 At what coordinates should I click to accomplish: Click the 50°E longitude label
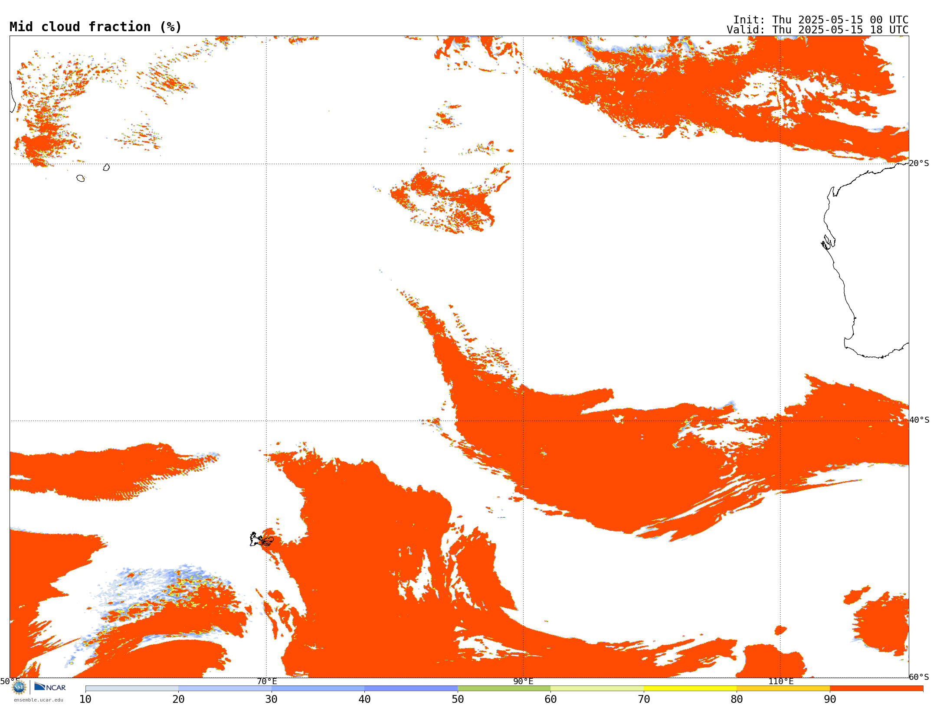(x=10, y=681)
